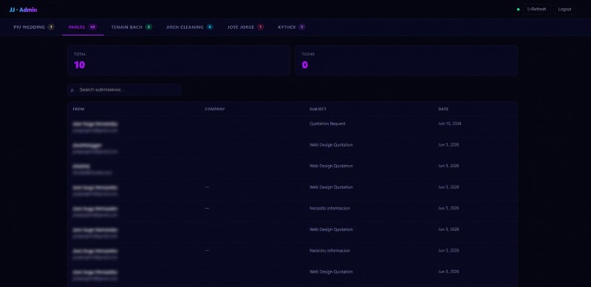Click the FROM column header

[78, 109]
